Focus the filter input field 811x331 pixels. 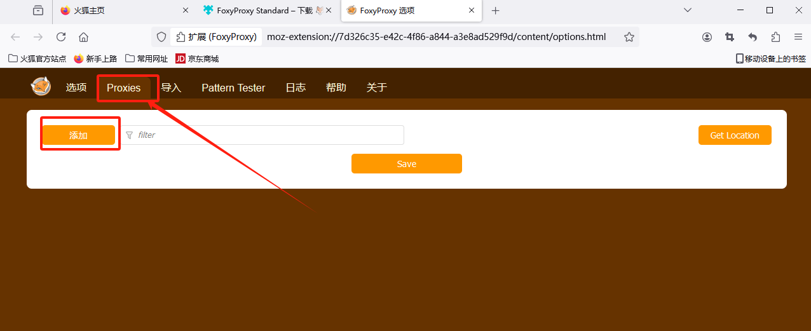pyautogui.click(x=262, y=135)
